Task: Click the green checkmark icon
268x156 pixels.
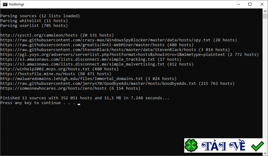Action: pos(258,146)
